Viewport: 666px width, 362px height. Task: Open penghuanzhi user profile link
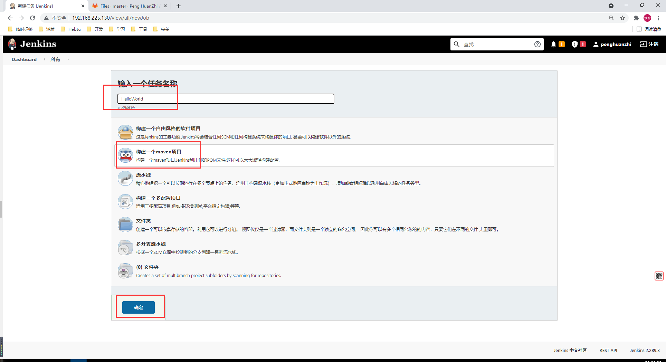(x=612, y=44)
